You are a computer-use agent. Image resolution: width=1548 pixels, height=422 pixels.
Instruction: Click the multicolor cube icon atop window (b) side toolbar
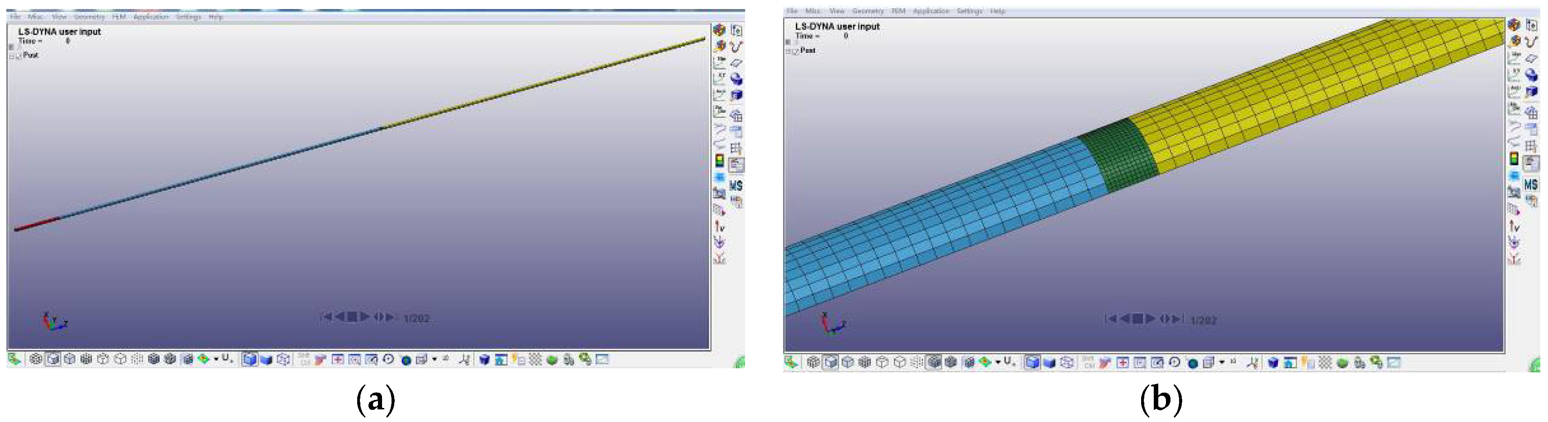coord(1514,25)
